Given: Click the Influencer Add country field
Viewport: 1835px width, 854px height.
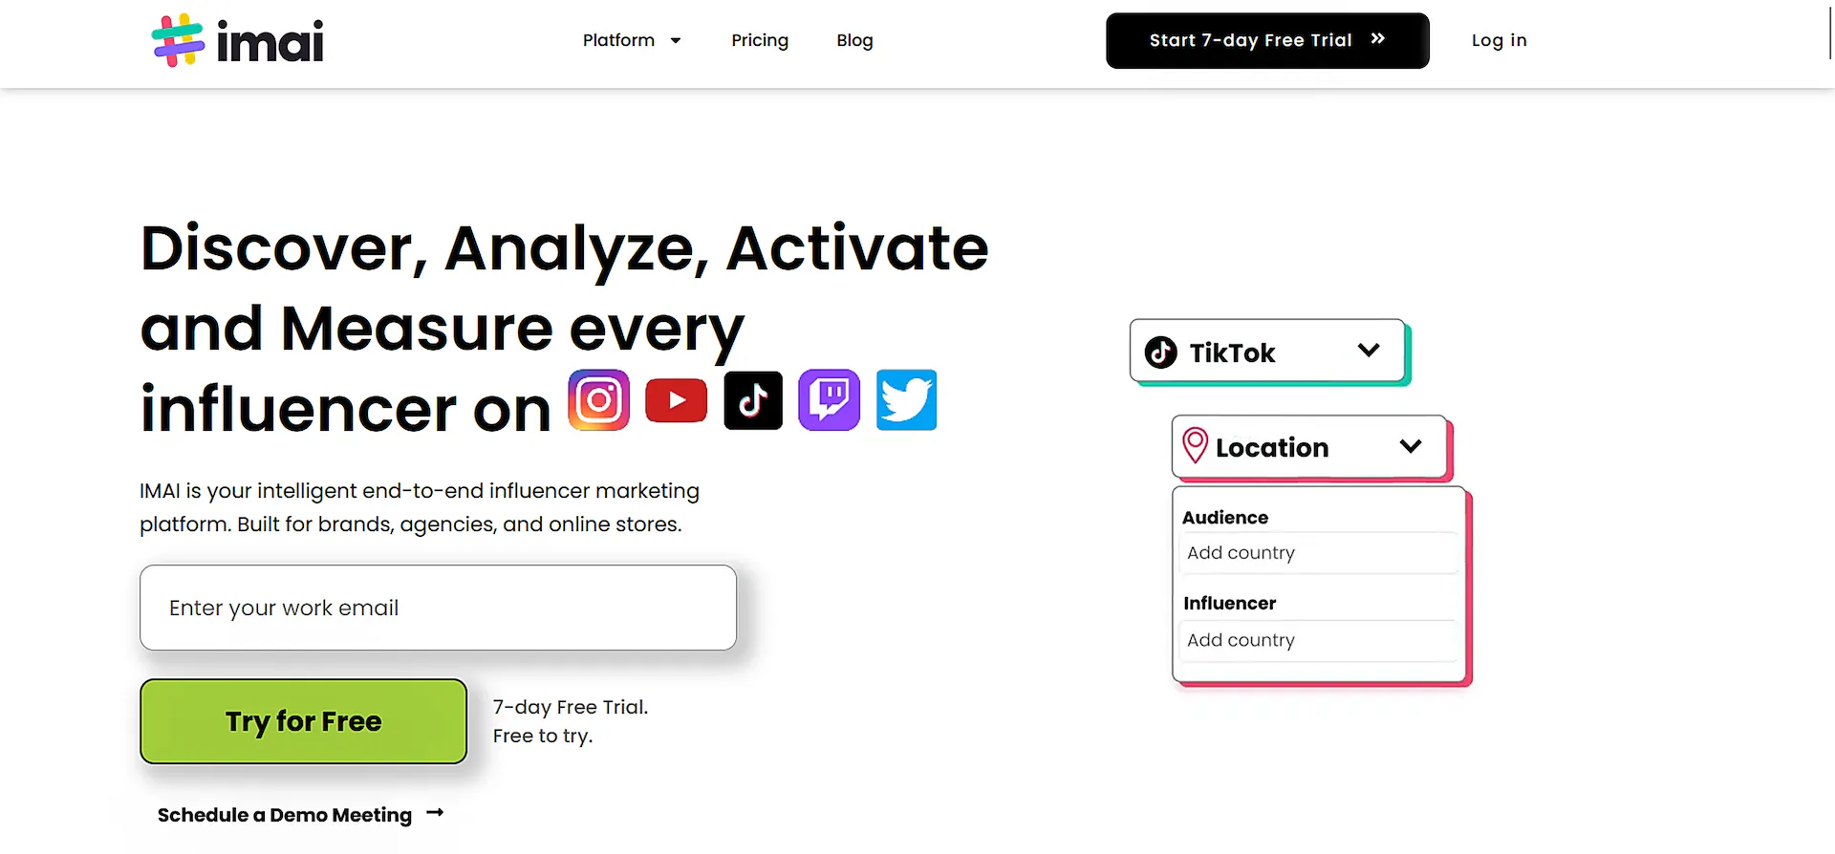Looking at the screenshot, I should (1318, 640).
